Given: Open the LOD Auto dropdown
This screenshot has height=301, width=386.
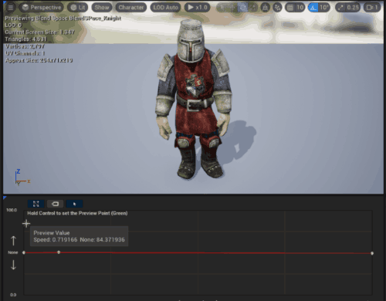Looking at the screenshot, I should (166, 8).
